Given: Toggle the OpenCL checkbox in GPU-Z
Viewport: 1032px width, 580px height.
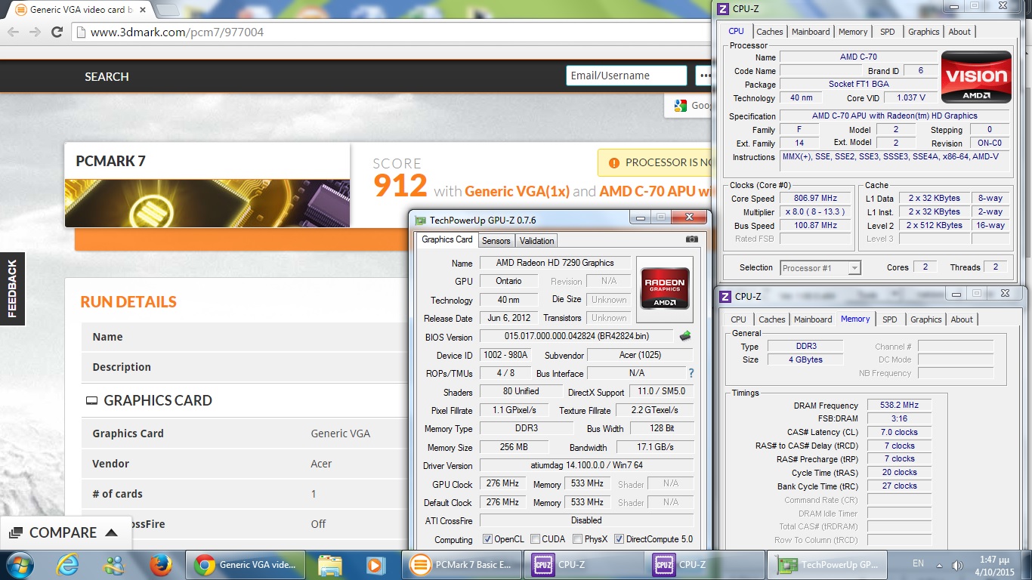Looking at the screenshot, I should tap(487, 539).
